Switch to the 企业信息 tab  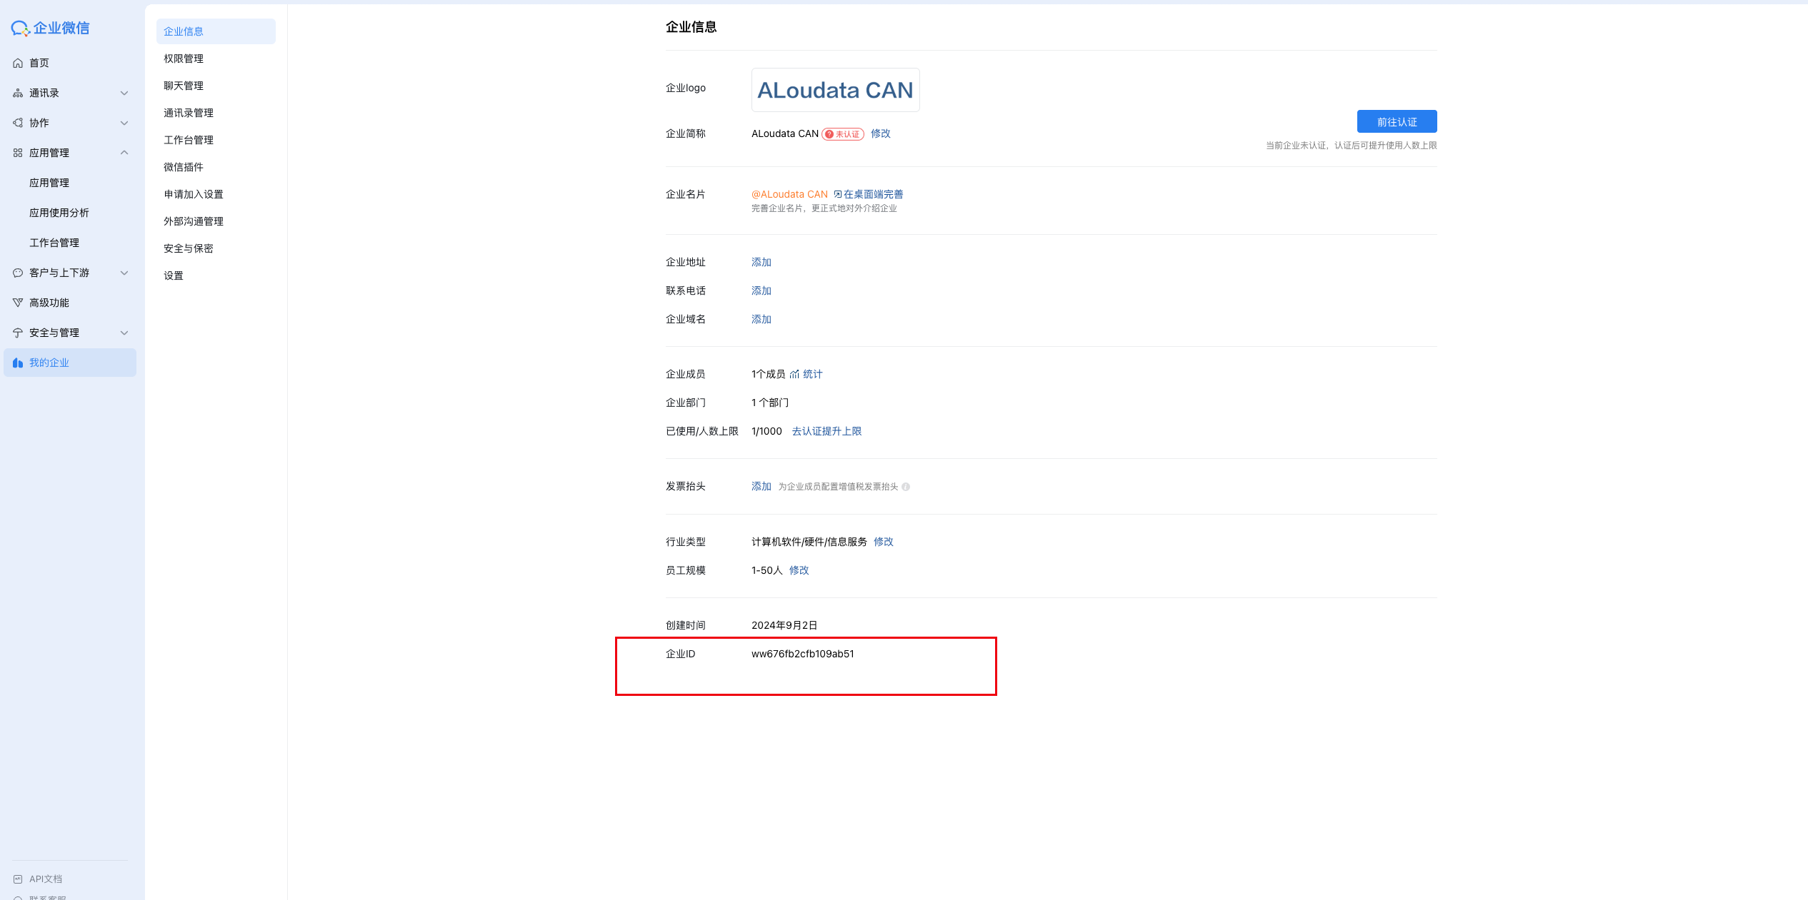point(216,32)
